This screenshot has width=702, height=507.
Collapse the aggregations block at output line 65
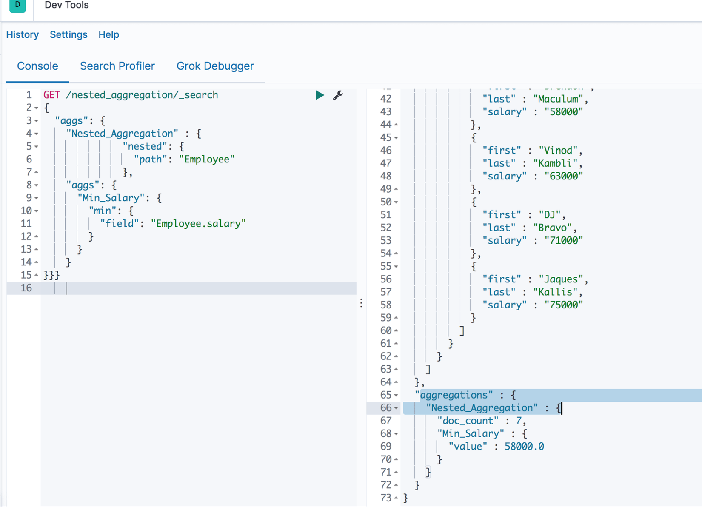(x=396, y=395)
